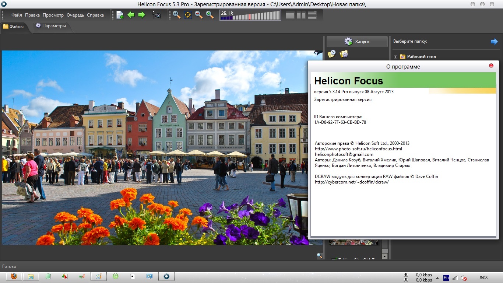Open Firefox from the taskbar
Viewport: 503px width, 283px height.
point(14,276)
